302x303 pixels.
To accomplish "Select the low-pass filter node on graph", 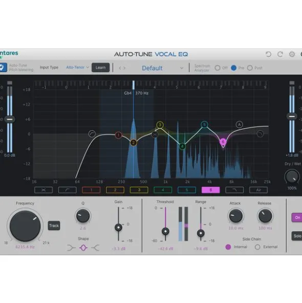I will pyautogui.click(x=260, y=134).
